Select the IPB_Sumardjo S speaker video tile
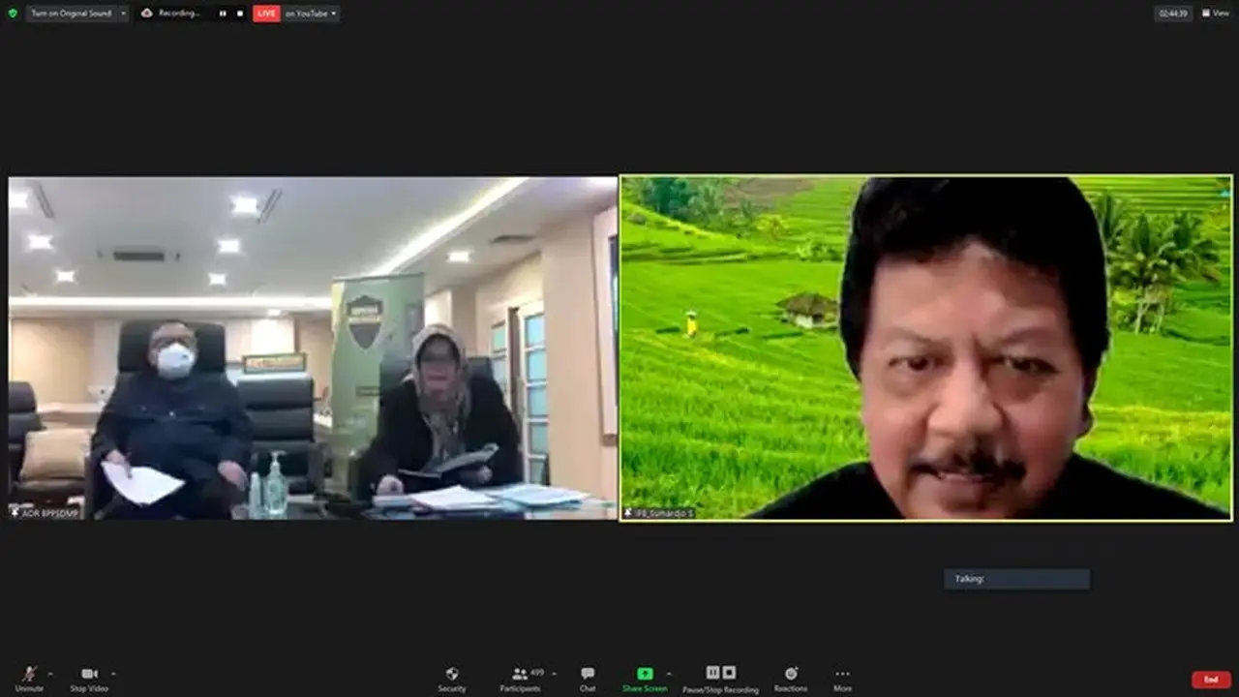Viewport: 1239px width, 697px height. pos(926,348)
